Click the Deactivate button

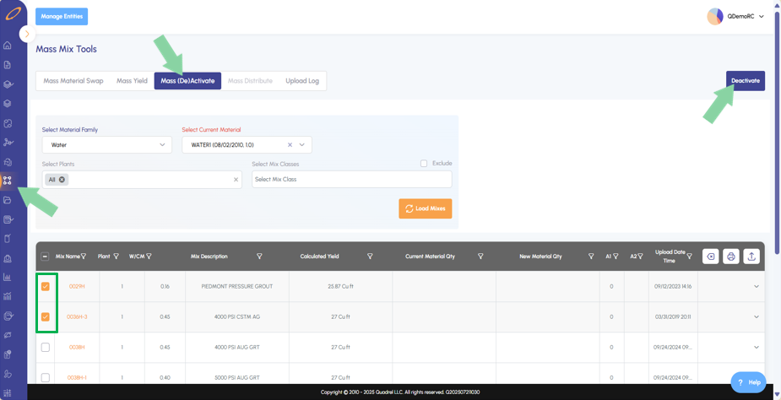[x=746, y=81]
